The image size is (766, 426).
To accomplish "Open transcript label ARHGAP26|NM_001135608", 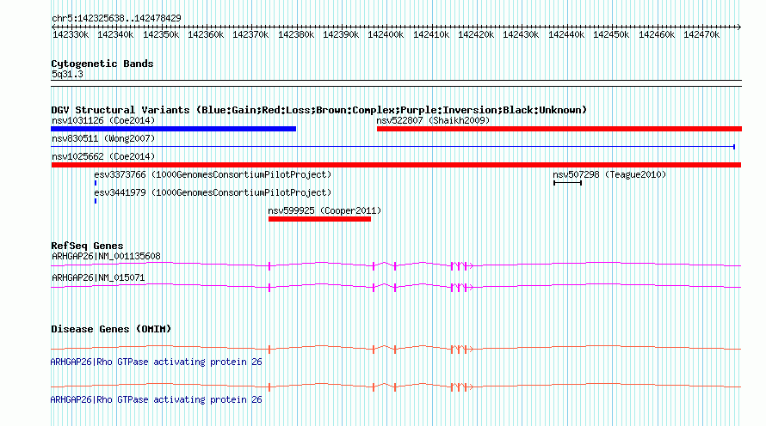I will [x=106, y=256].
